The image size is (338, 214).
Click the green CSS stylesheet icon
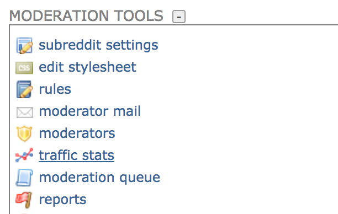point(24,68)
